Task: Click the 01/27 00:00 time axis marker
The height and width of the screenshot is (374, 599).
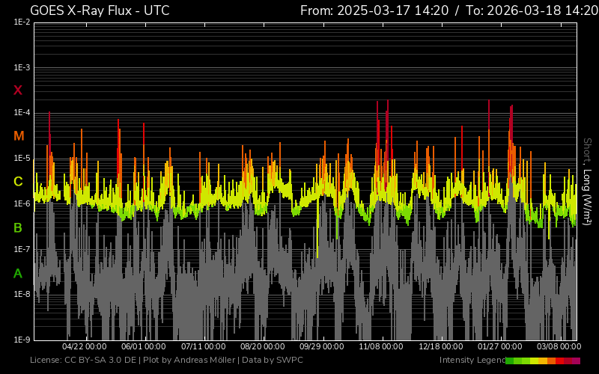Action: [500, 347]
